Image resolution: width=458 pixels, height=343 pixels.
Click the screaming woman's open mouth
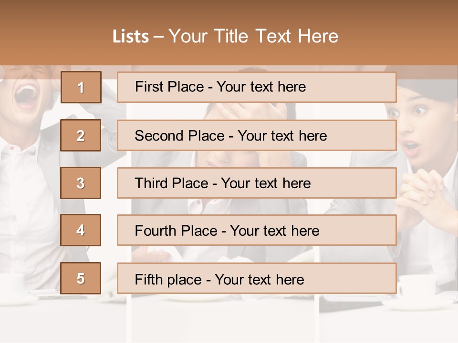26,95
